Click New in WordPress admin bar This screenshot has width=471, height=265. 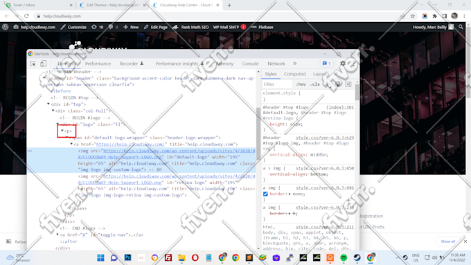pos(131,27)
